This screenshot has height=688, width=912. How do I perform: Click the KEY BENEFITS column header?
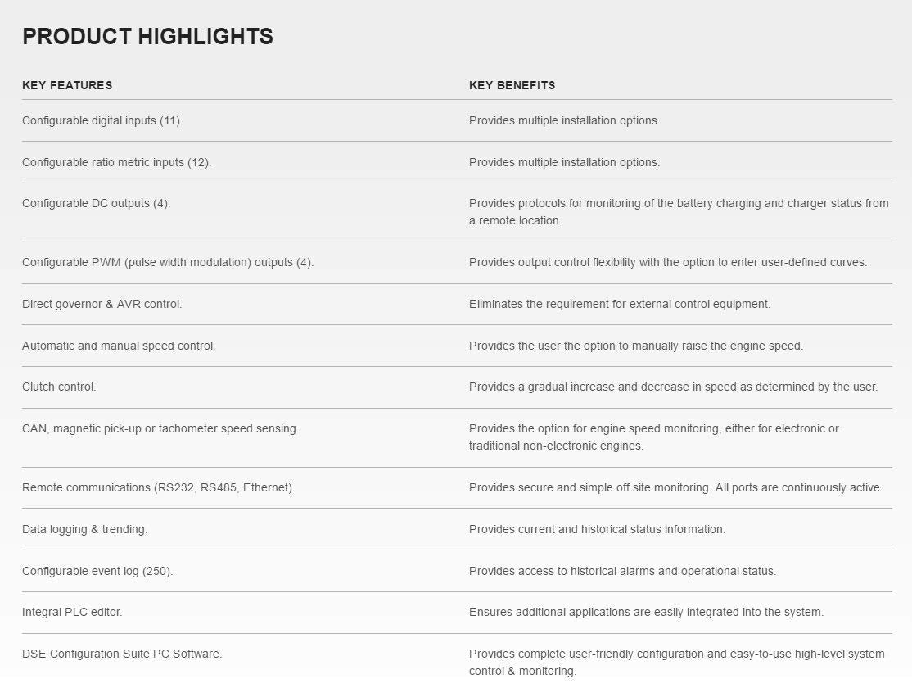512,85
